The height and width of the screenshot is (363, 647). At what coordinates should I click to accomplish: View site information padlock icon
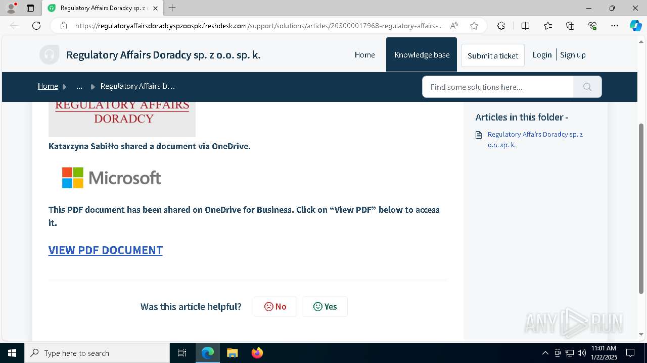pyautogui.click(x=64, y=26)
